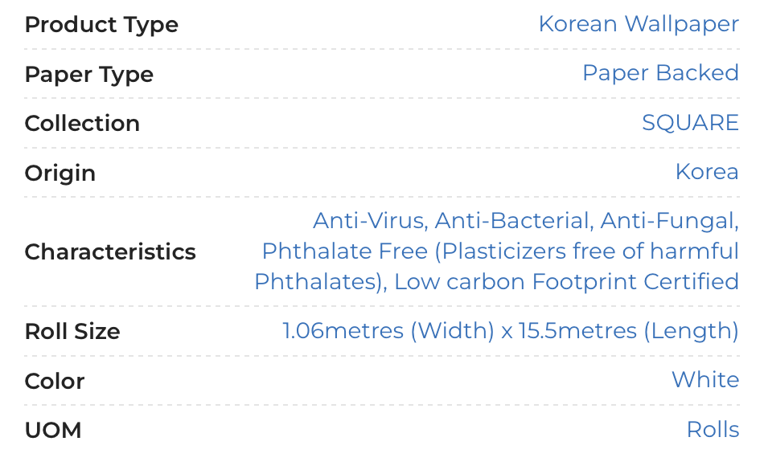Viewport: 764px width, 474px height.
Task: Click the Phthalate Free characteristics line
Action: click(x=500, y=251)
